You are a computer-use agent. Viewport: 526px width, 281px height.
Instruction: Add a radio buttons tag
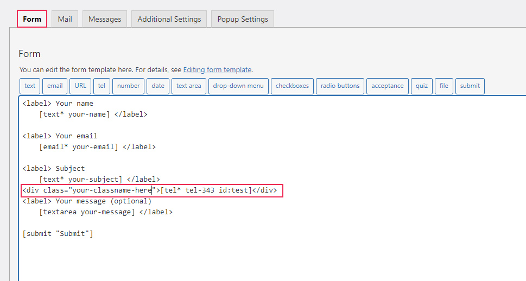[340, 86]
